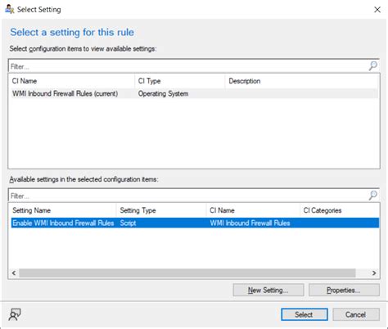The height and width of the screenshot is (329, 388).
Task: Sort by Description column header
Action: point(301,81)
